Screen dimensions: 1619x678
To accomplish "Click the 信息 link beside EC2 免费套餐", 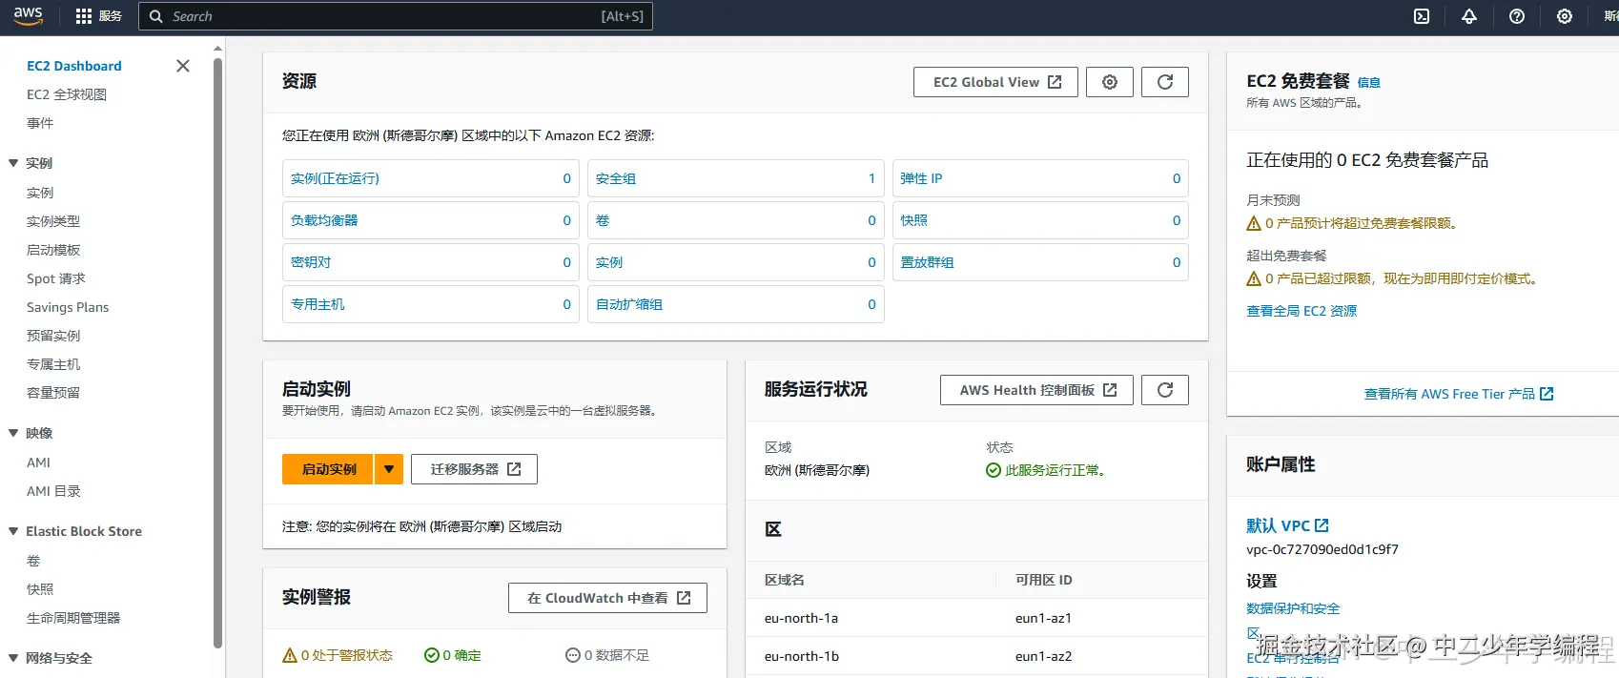I will [x=1369, y=83].
